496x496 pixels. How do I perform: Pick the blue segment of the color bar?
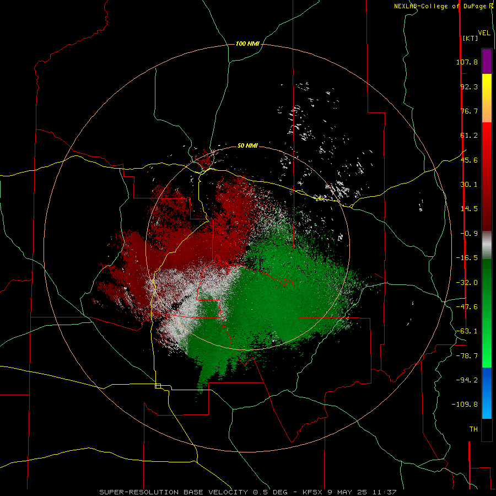(487, 393)
